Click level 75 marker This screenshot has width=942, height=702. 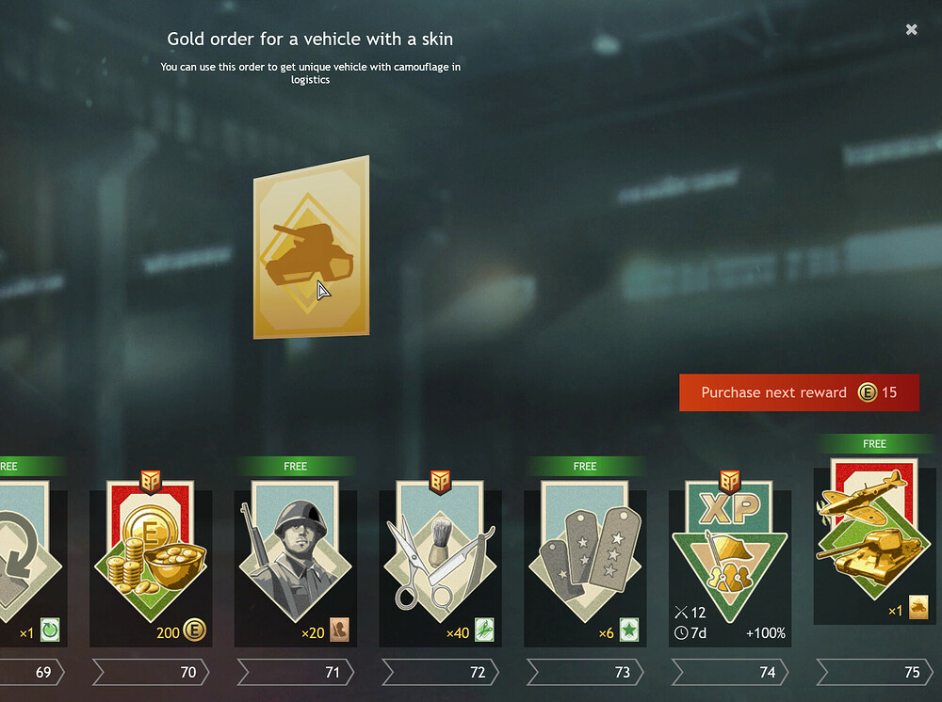click(875, 672)
